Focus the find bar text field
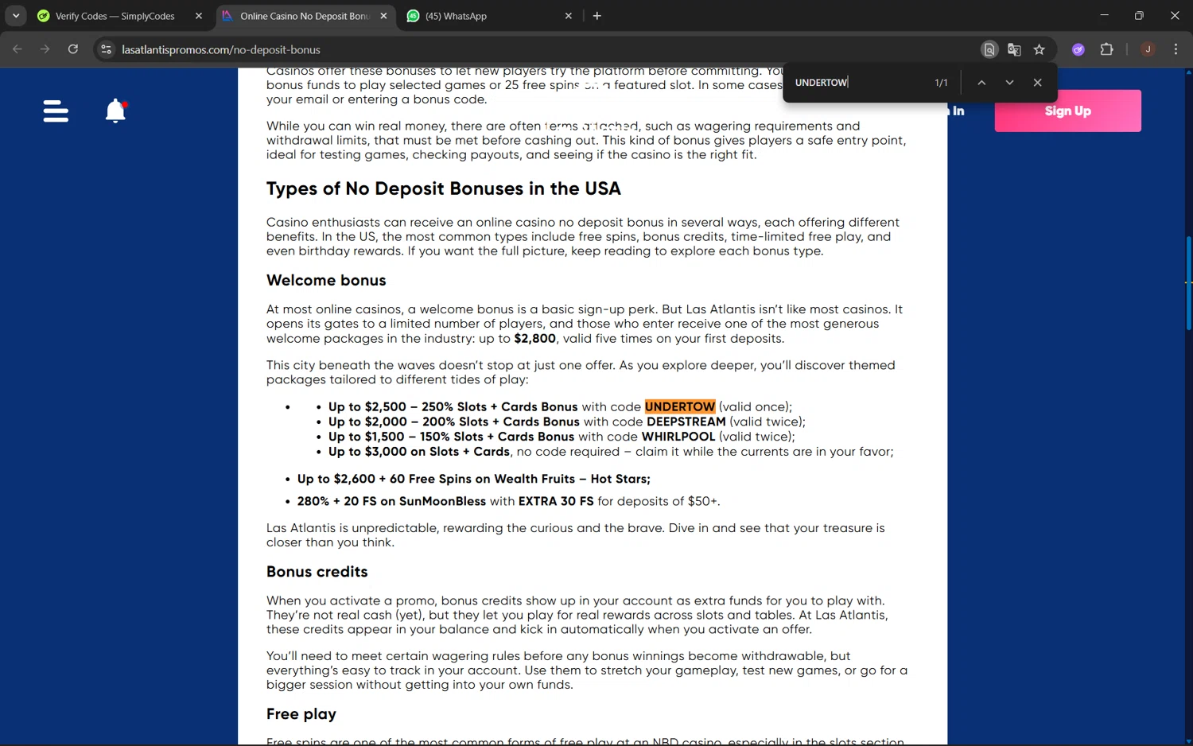 click(x=859, y=83)
